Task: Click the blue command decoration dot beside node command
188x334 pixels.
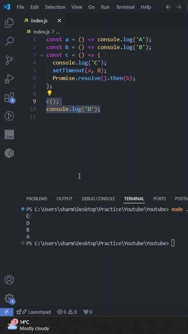Action: 23,209
